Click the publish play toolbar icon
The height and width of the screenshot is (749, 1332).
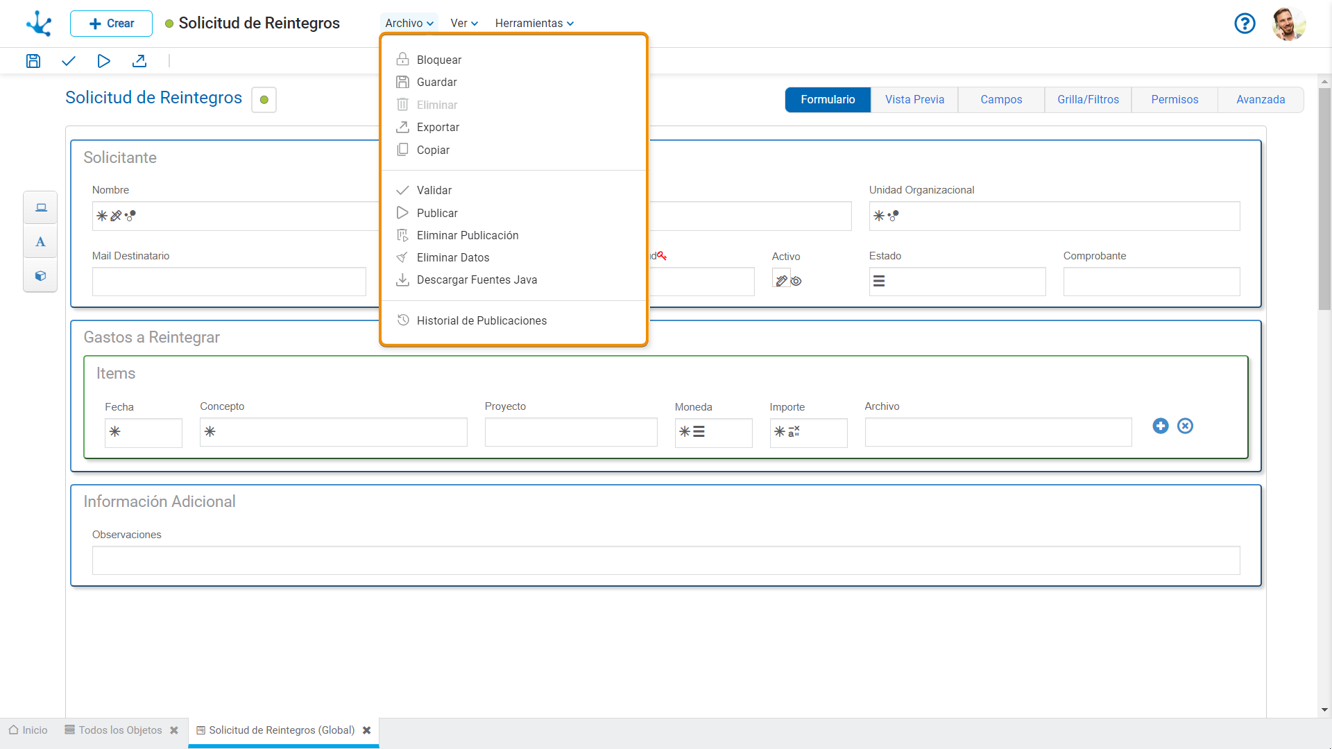click(x=103, y=61)
